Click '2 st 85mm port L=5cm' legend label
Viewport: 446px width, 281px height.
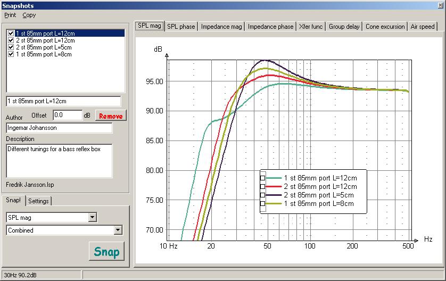click(319, 195)
